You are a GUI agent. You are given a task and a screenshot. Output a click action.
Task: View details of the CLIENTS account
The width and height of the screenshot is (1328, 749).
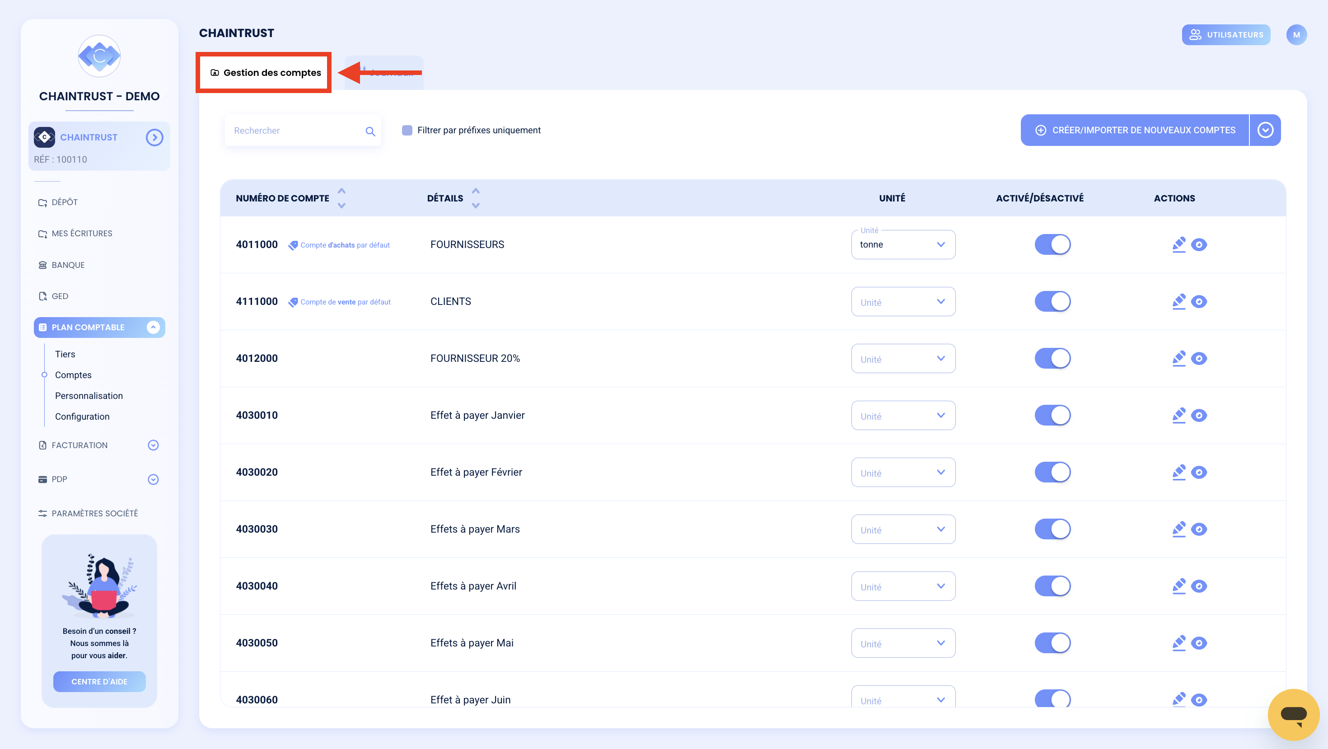coord(1199,302)
